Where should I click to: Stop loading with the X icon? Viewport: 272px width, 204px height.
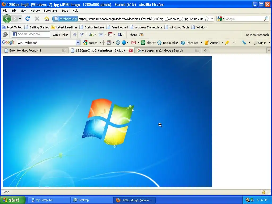(x=37, y=19)
